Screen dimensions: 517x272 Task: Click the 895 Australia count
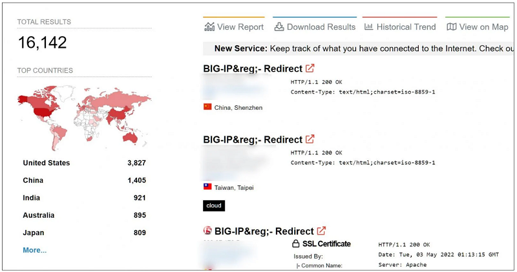coord(140,215)
